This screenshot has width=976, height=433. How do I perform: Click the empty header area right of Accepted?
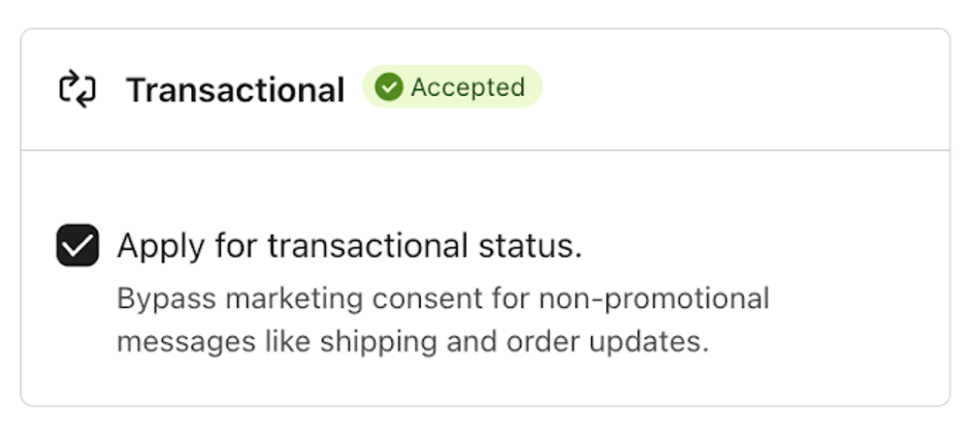pyautogui.click(x=737, y=90)
